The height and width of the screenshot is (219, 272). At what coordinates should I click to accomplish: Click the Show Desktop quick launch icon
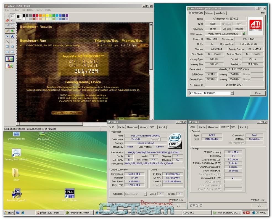coord(18,213)
